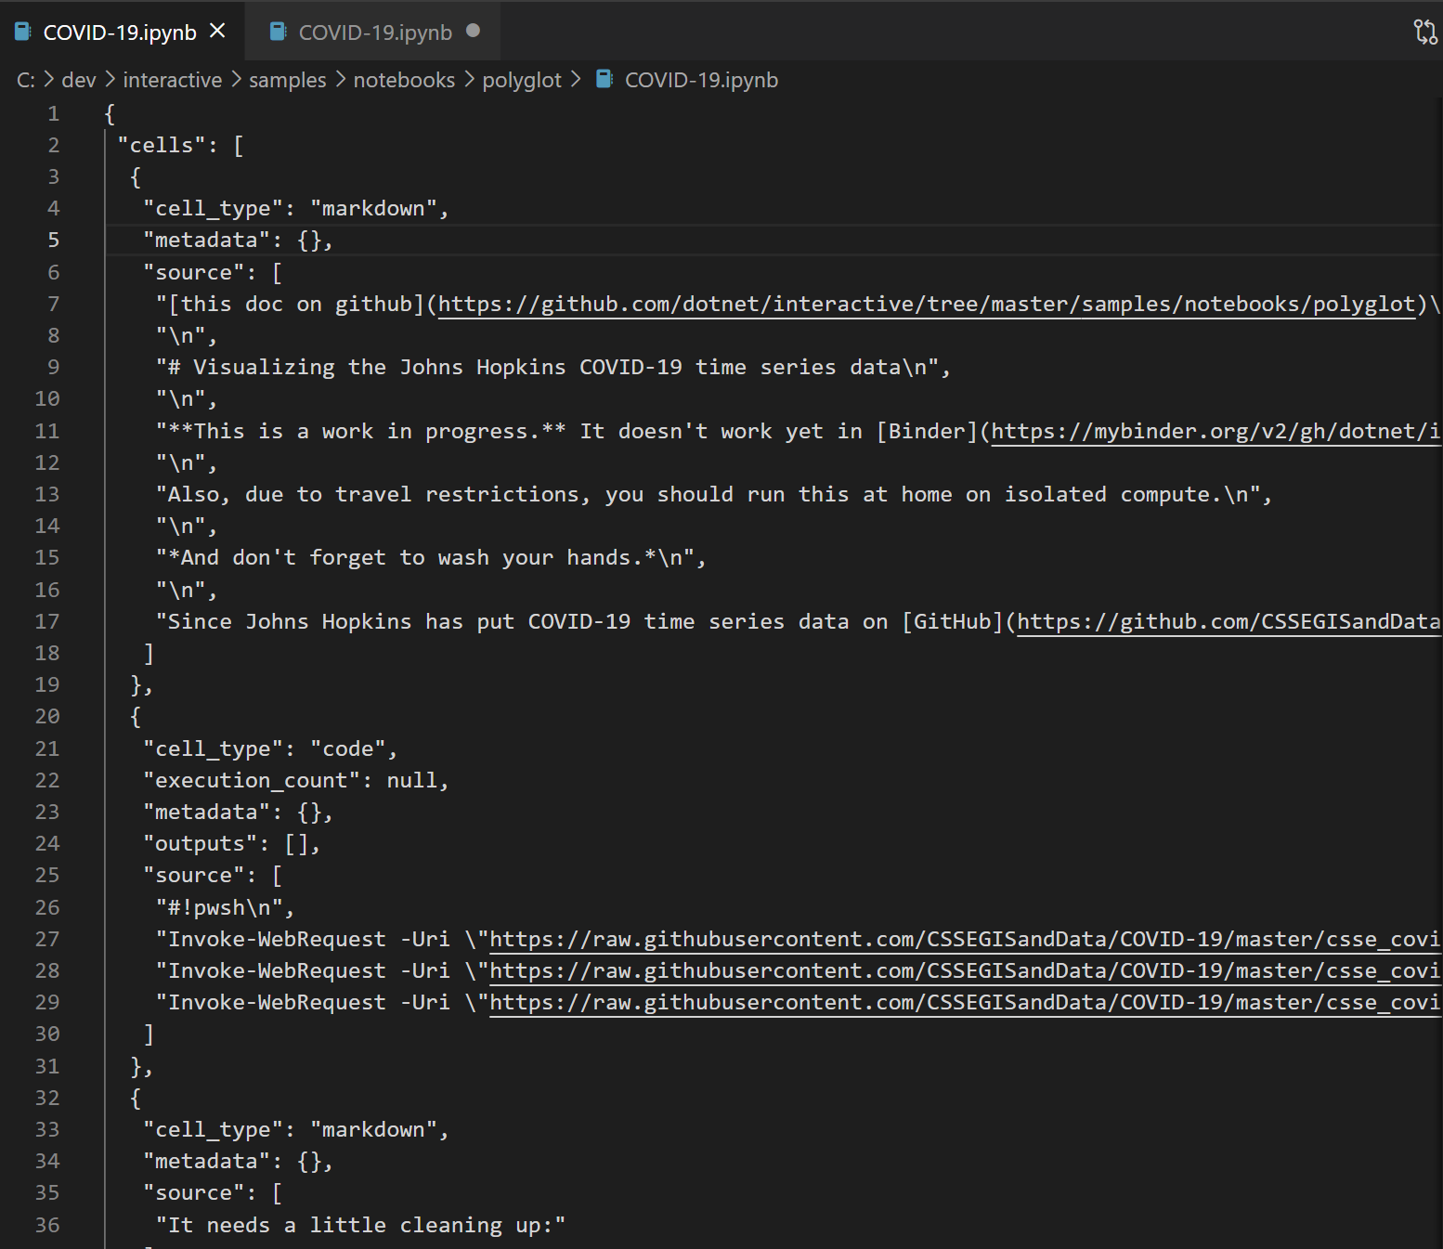
Task: Expand the breadcrumb chevron after polyglot
Action: pyautogui.click(x=576, y=80)
